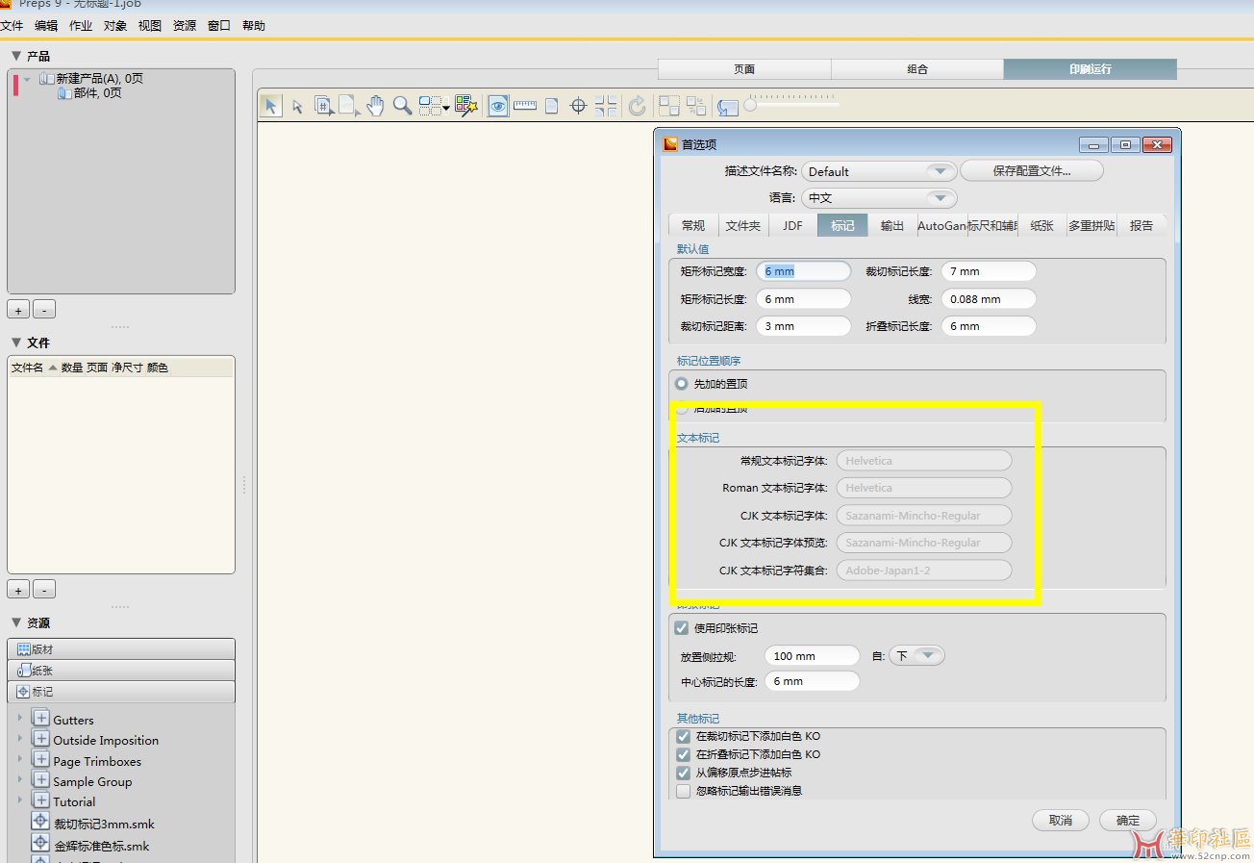Switch to the 文件夹 tab
Screen dimensions: 1254x863
tap(742, 225)
